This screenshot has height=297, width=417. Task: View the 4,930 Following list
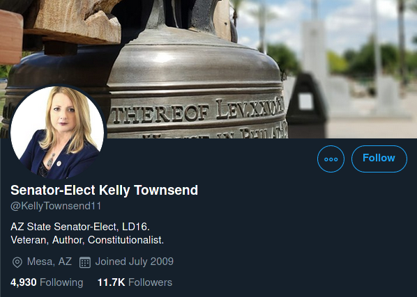coord(47,282)
